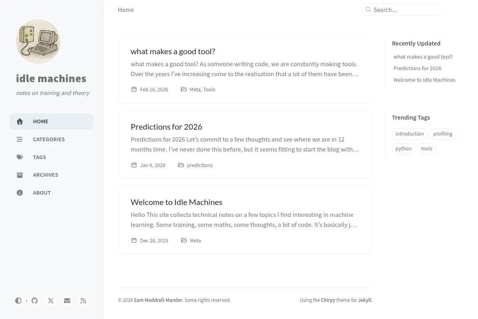Open the 'Welcome to Idle Machines' post card

click(x=245, y=220)
